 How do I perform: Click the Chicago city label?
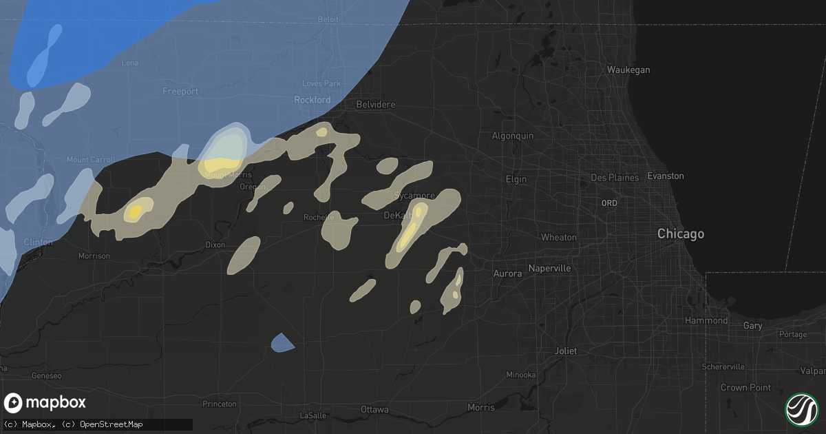(x=681, y=234)
